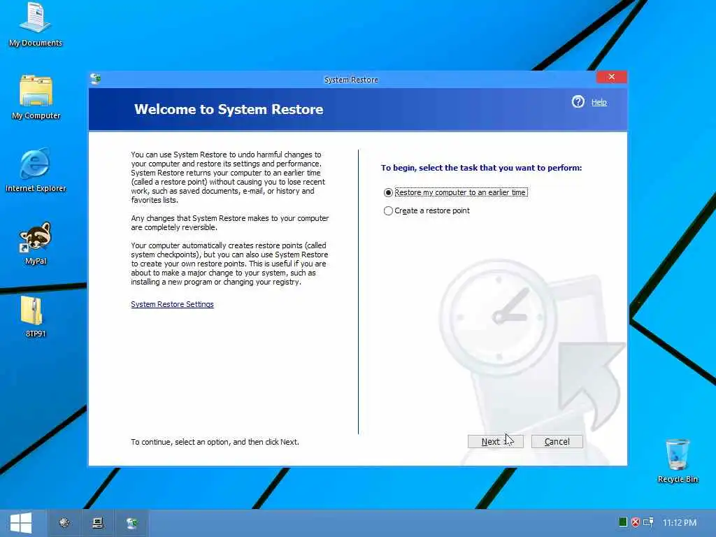Open My Documents desktop icon
This screenshot has width=716, height=537.
pyautogui.click(x=35, y=24)
